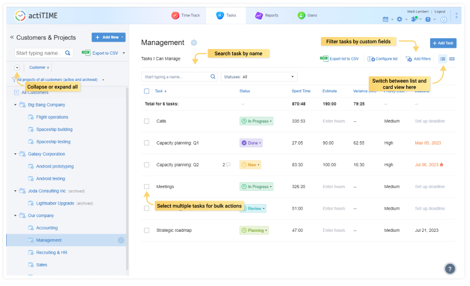Image resolution: width=470 pixels, height=286 pixels.
Task: Check the Capacity planning: Q2 checkbox
Action: click(147, 165)
